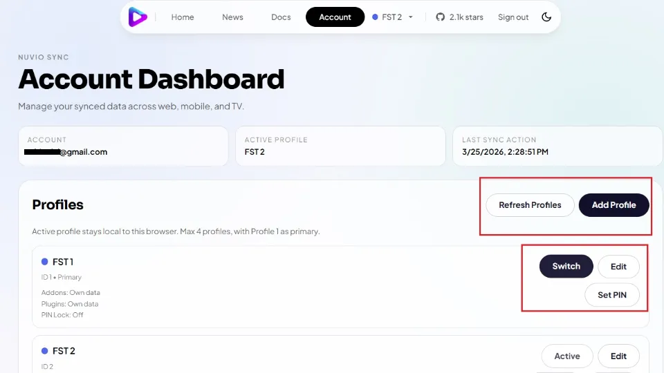The image size is (664, 373).
Task: Click the blue dot beside FST 1
Action: (45, 262)
